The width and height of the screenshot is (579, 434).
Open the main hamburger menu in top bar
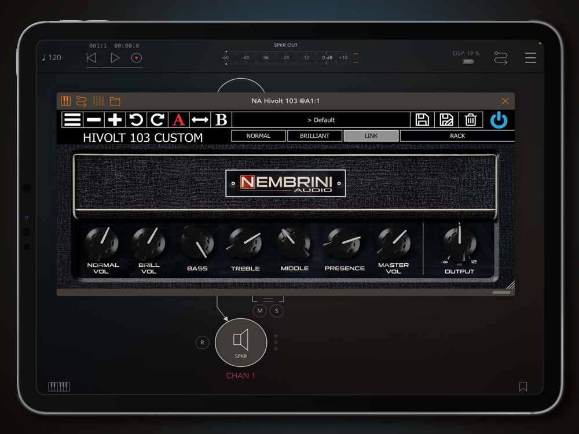[x=530, y=58]
